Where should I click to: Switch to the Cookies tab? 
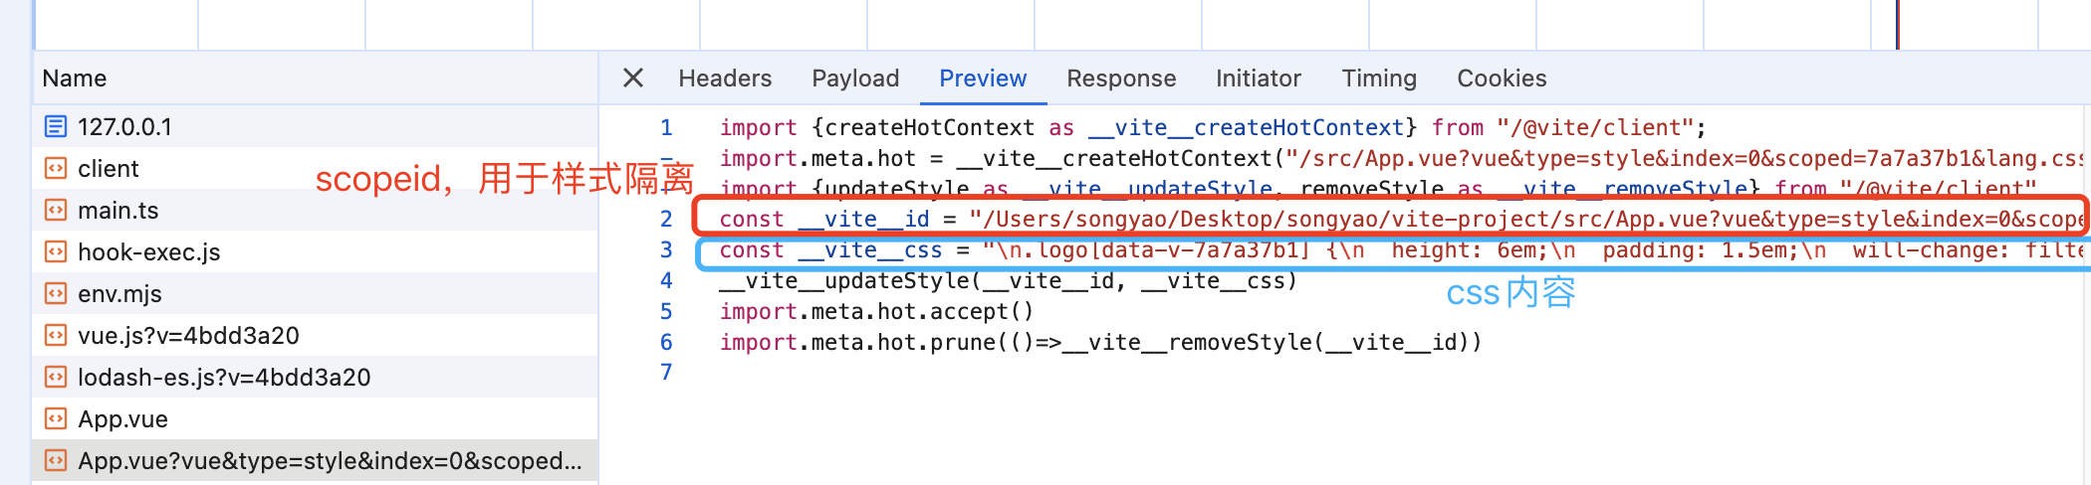coord(1502,79)
